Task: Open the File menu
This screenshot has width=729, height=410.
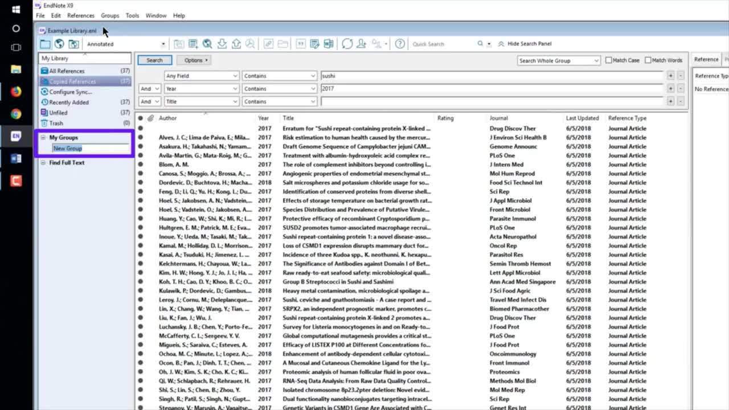Action: [40, 15]
